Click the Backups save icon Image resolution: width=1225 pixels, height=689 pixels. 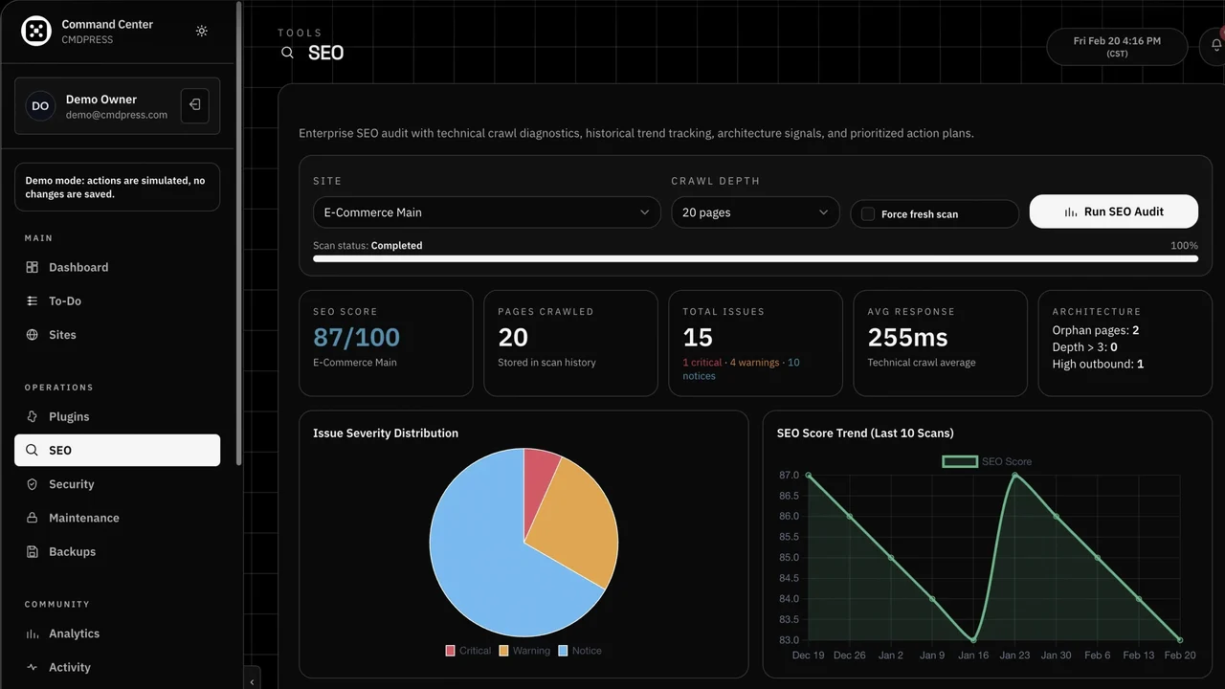(32, 552)
